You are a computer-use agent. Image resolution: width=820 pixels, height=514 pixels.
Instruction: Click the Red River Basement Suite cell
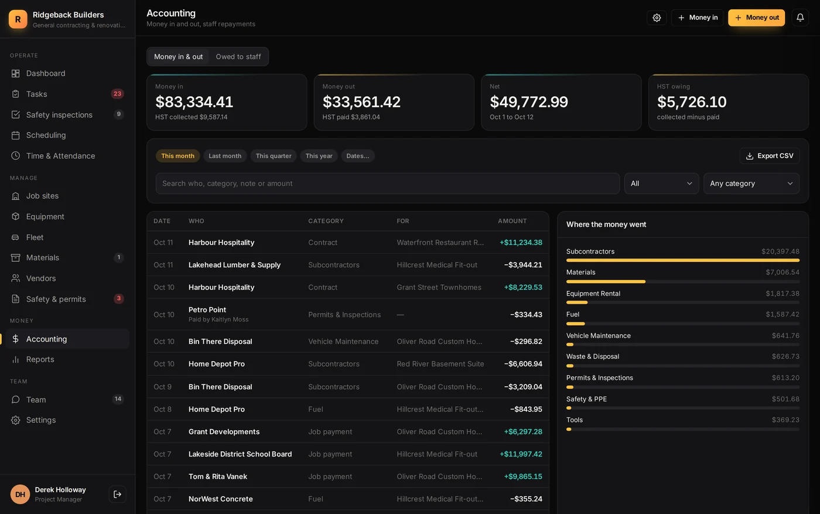(x=440, y=364)
